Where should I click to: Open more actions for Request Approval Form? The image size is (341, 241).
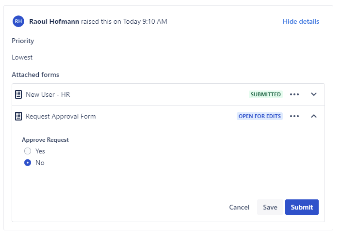pyautogui.click(x=294, y=116)
